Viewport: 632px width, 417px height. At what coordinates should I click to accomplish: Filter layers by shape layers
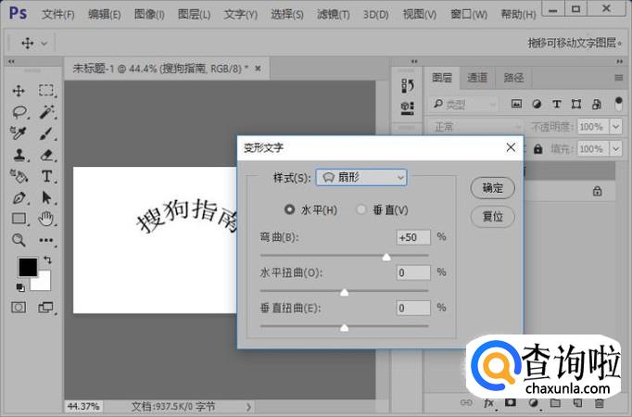coord(576,104)
